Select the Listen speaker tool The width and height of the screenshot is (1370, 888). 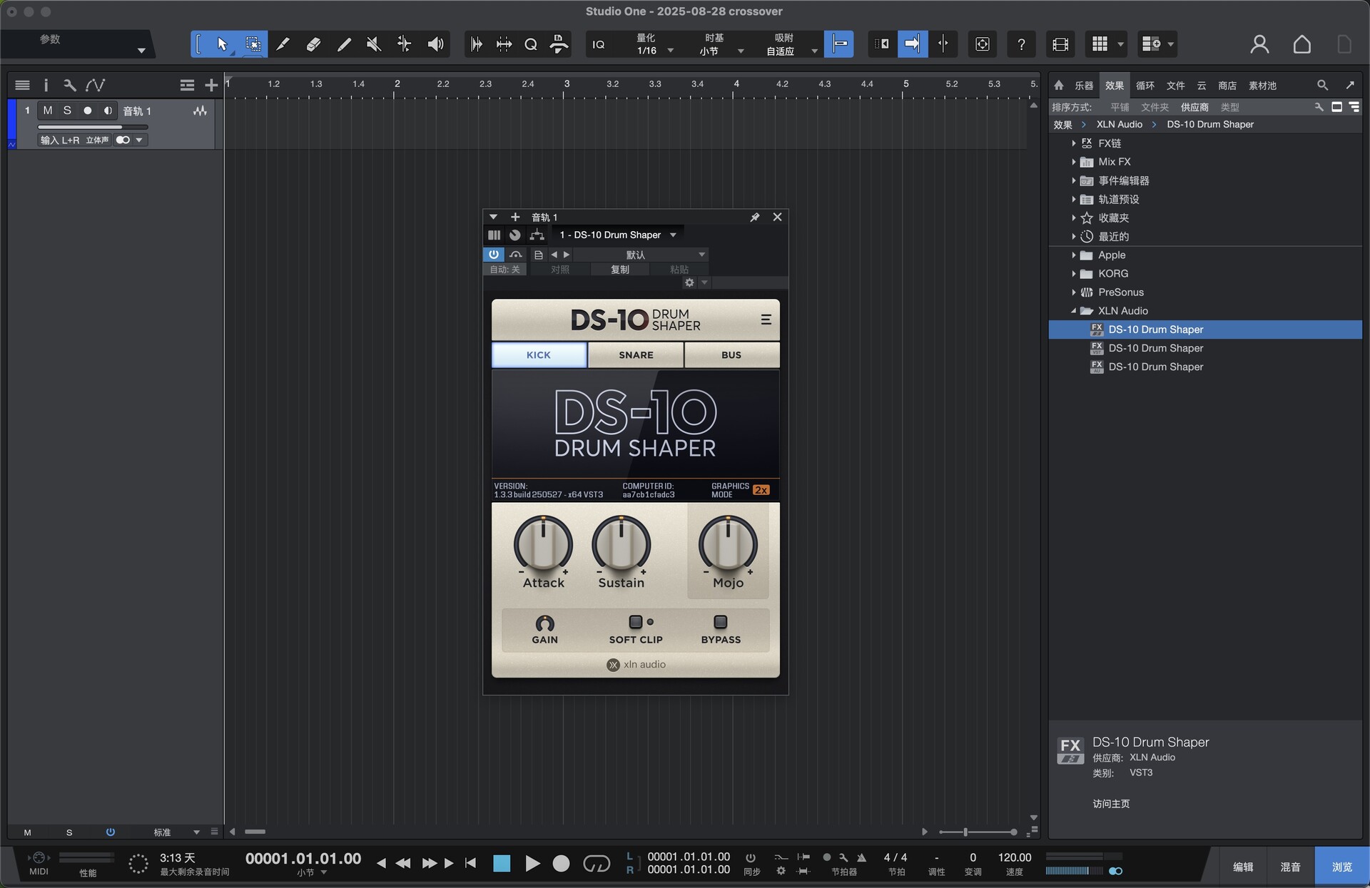click(x=435, y=44)
